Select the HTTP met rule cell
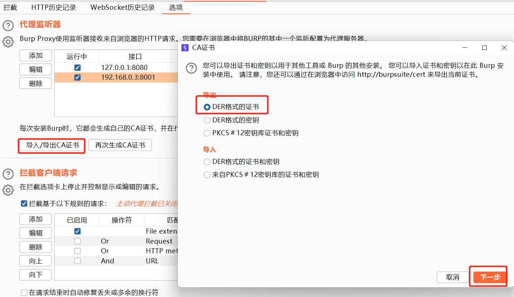Screen dimensions: 514x297 161,251
